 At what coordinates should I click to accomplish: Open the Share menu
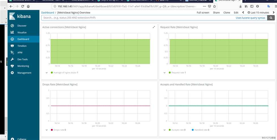pos(216,13)
